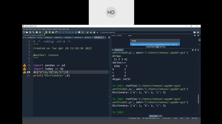222x124 pixels.
Task: Click line 11 print statement in the editor
Action: 52,75
